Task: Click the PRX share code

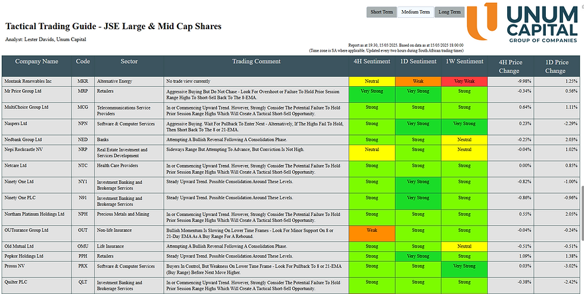Action: tap(83, 266)
